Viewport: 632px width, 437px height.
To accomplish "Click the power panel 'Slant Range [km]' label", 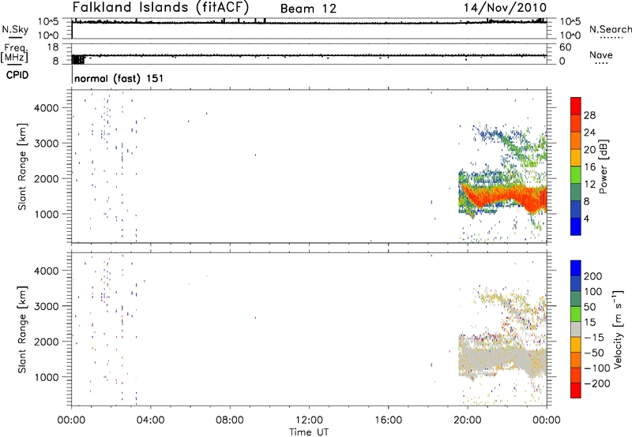I will pos(22,166).
